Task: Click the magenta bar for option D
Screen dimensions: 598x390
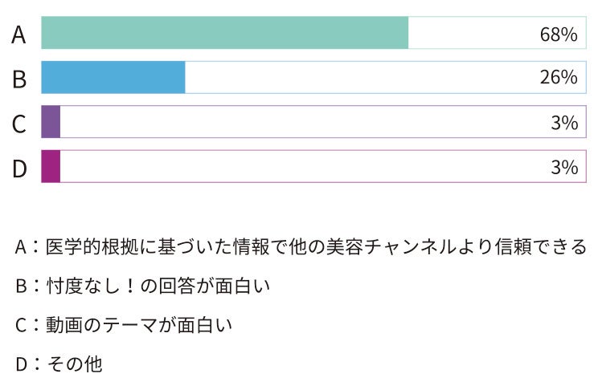Action: click(x=51, y=166)
